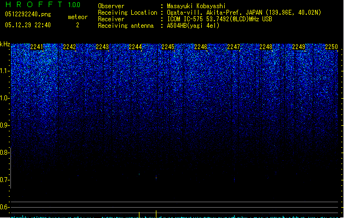Click observer name Masayuki Kobayashi
Viewport: 344px width, 218px height.
point(196,6)
